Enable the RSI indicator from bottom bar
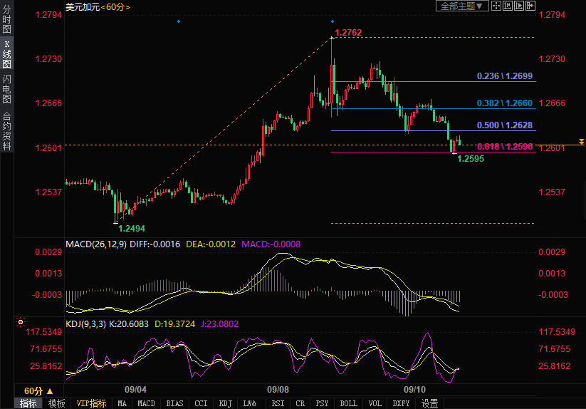The width and height of the screenshot is (586, 409). (276, 403)
